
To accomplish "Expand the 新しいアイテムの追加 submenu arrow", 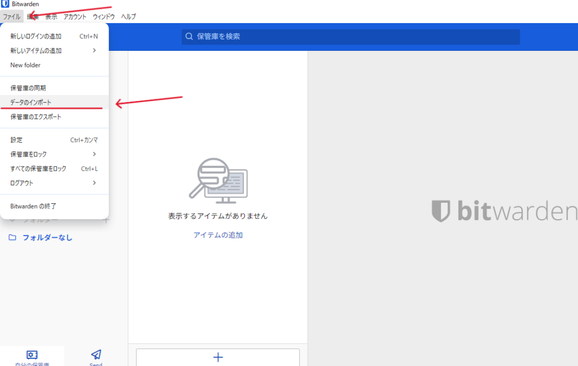I will (x=94, y=50).
